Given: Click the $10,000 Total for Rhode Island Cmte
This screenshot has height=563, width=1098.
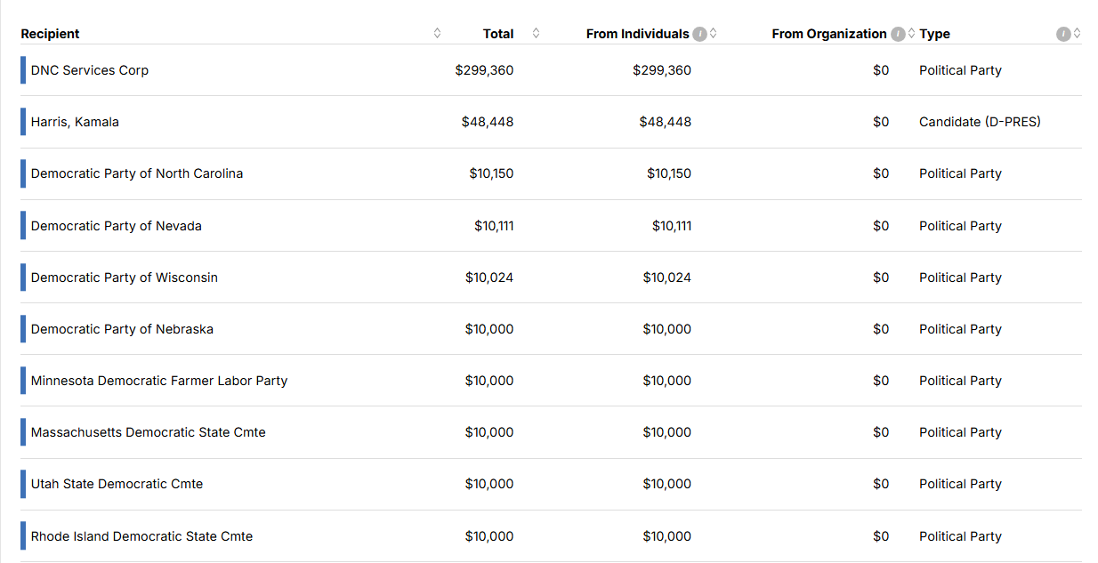Looking at the screenshot, I should tap(489, 536).
